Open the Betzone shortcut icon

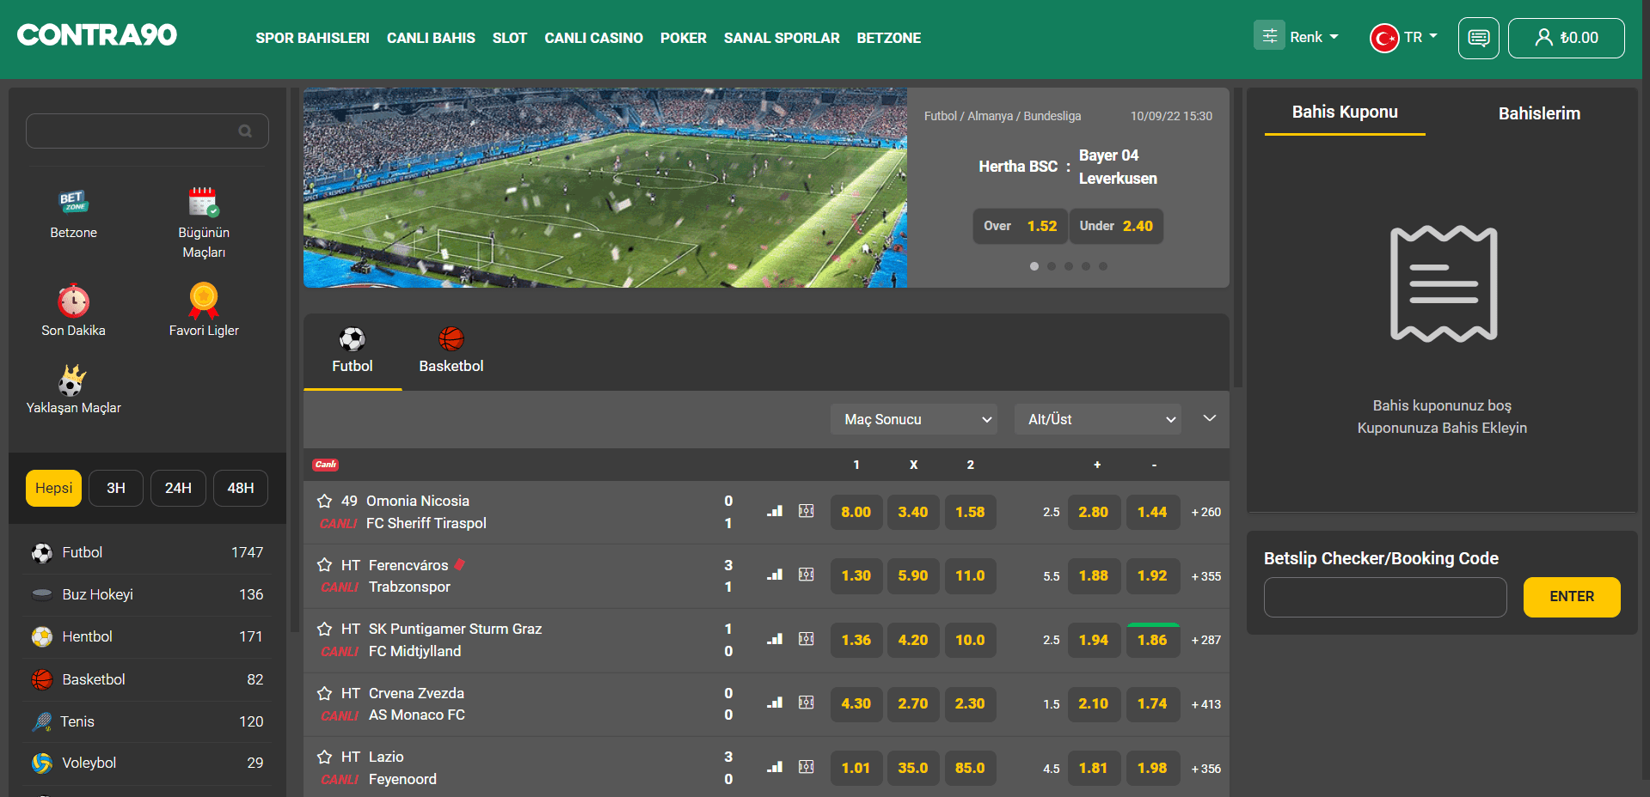pyautogui.click(x=73, y=203)
